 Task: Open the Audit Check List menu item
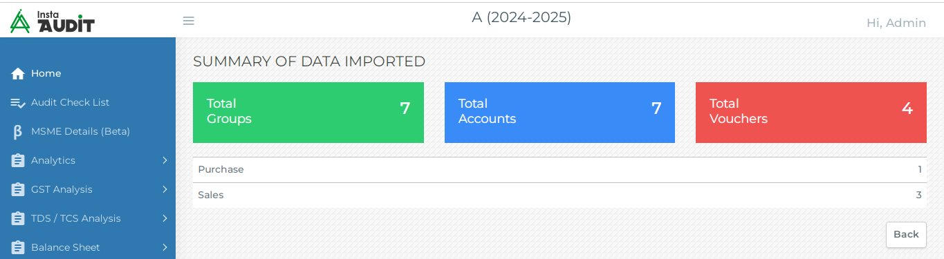[88, 102]
